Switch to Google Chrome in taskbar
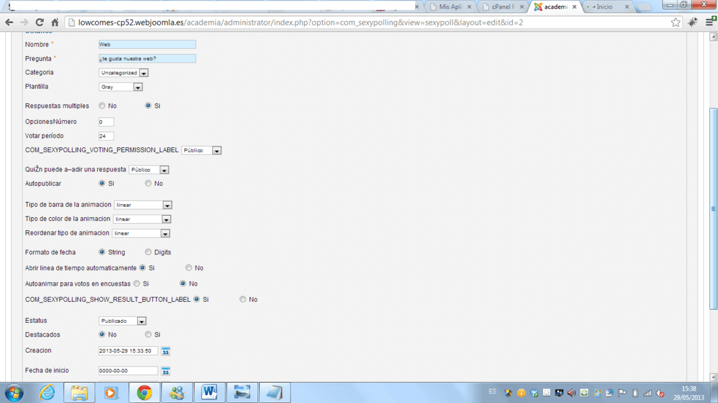Image resolution: width=718 pixels, height=403 pixels. coord(144,393)
